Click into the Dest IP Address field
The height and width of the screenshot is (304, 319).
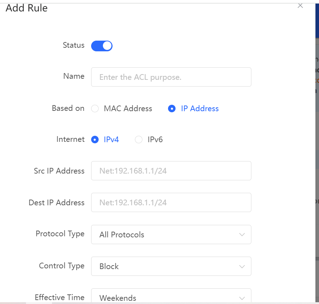click(x=171, y=202)
